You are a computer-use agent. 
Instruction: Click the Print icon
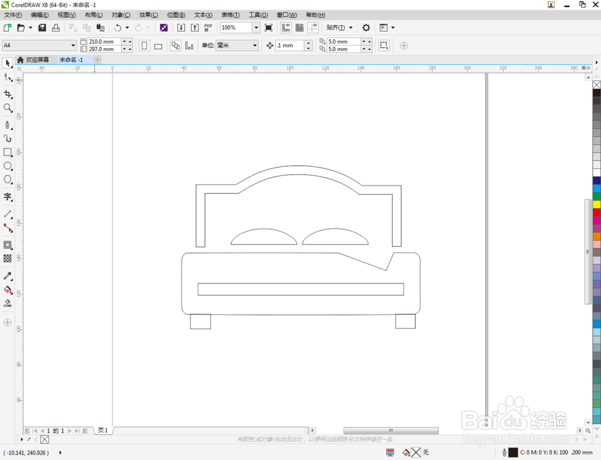[56, 28]
